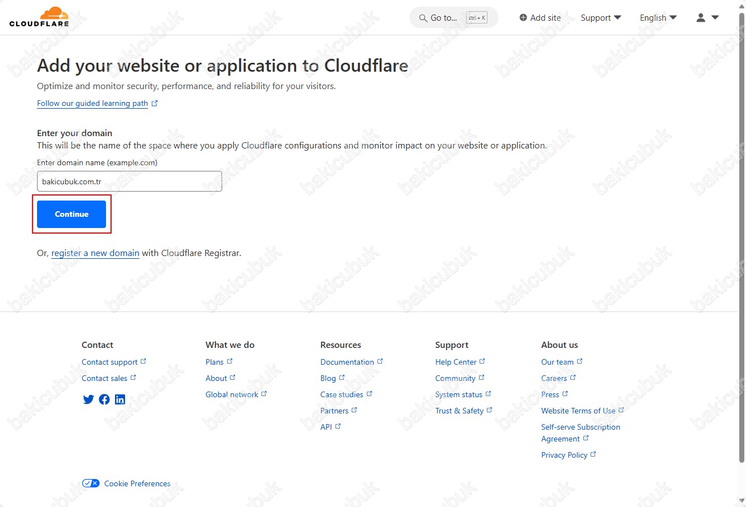Open Follow our guided learning path link

click(x=93, y=103)
